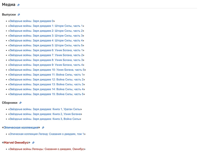Click the edit pencil beside Эпическая коллекция heading
Screen dimensions: 200x153
43,128
